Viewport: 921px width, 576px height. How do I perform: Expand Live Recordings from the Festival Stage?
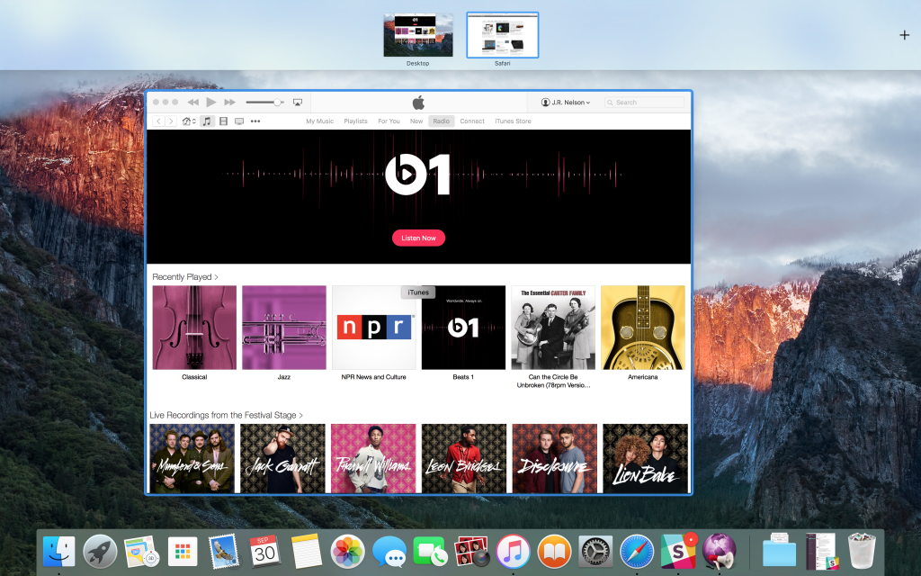click(x=226, y=415)
